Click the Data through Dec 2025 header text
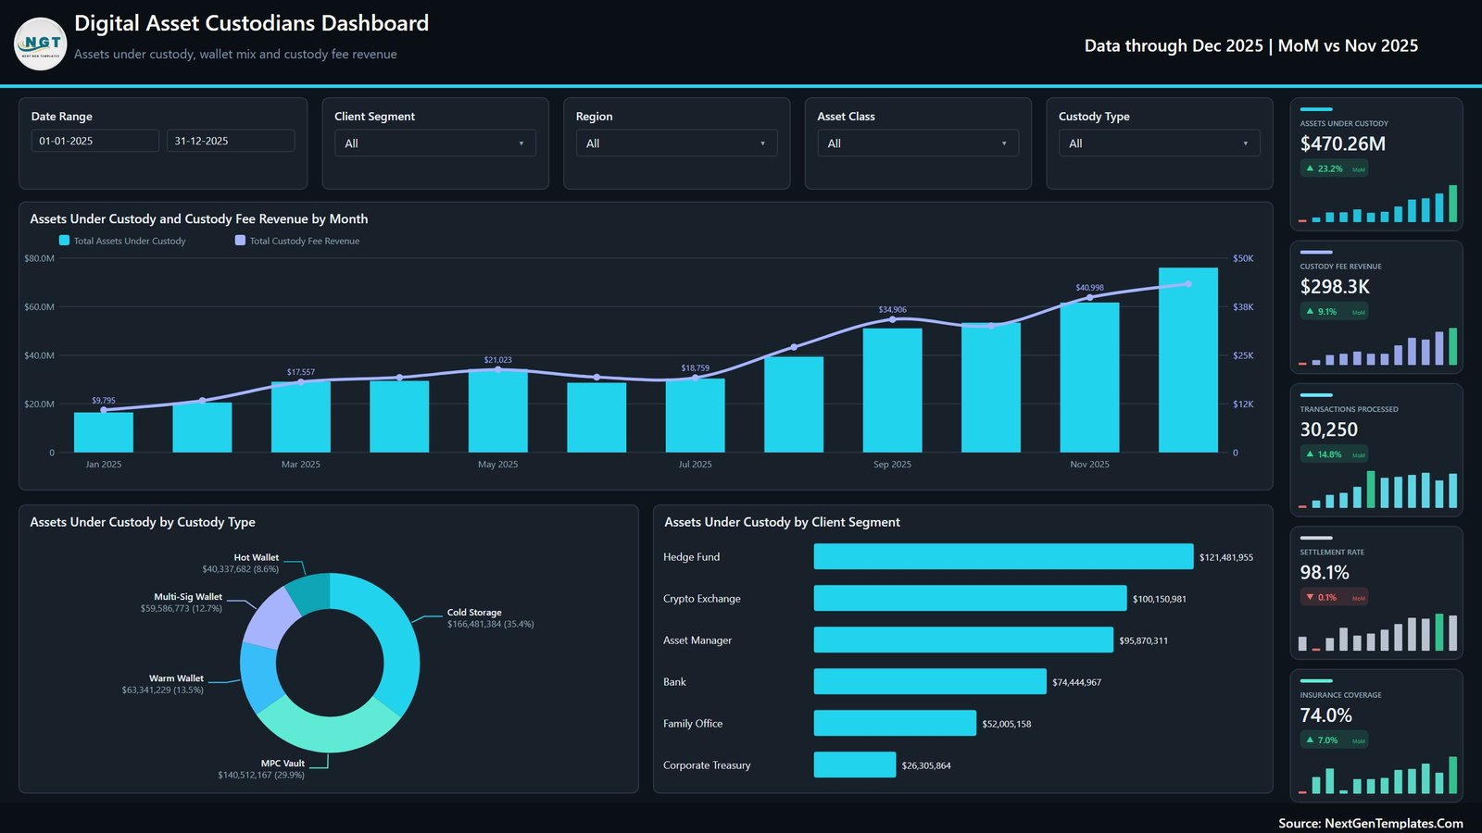This screenshot has width=1482, height=833. [x=1251, y=45]
